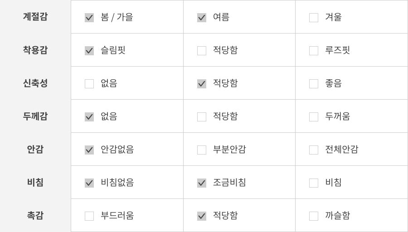Check 없음 in the 신축성 row

tap(89, 84)
